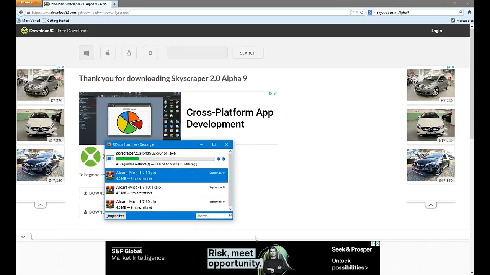Open the right €47,850 black Mercedes ad
490x275 pixels.
click(431, 166)
